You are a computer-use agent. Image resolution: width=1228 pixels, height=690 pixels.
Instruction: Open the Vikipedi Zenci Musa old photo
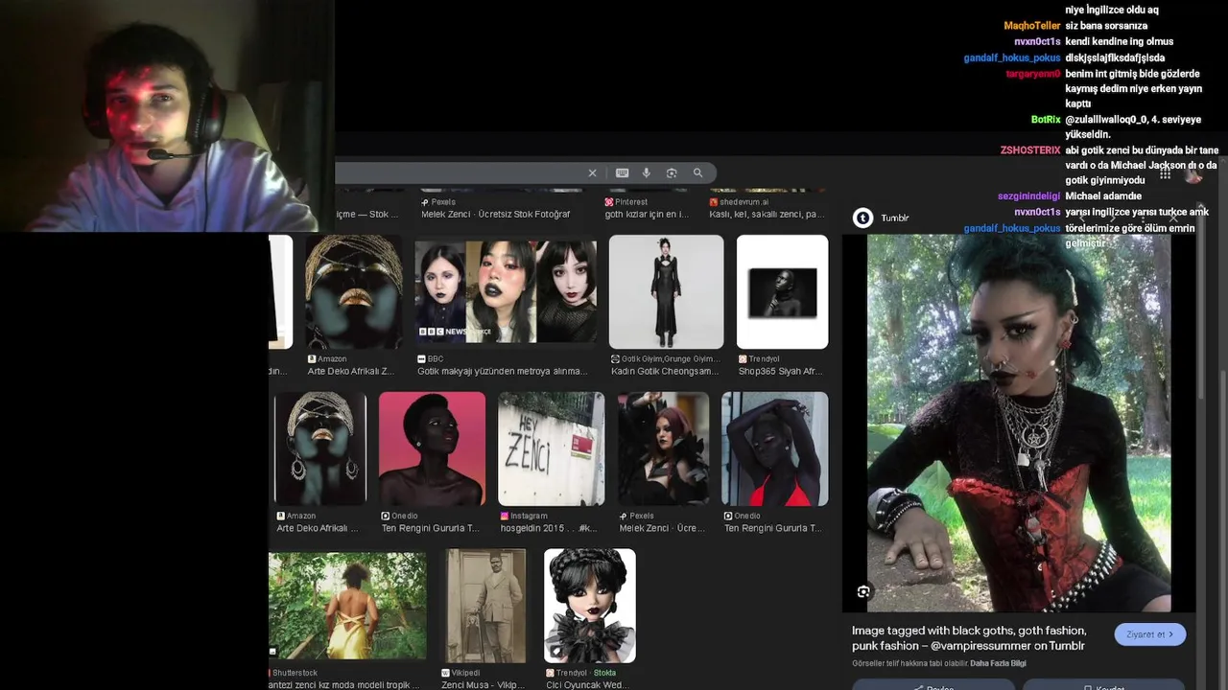(485, 606)
